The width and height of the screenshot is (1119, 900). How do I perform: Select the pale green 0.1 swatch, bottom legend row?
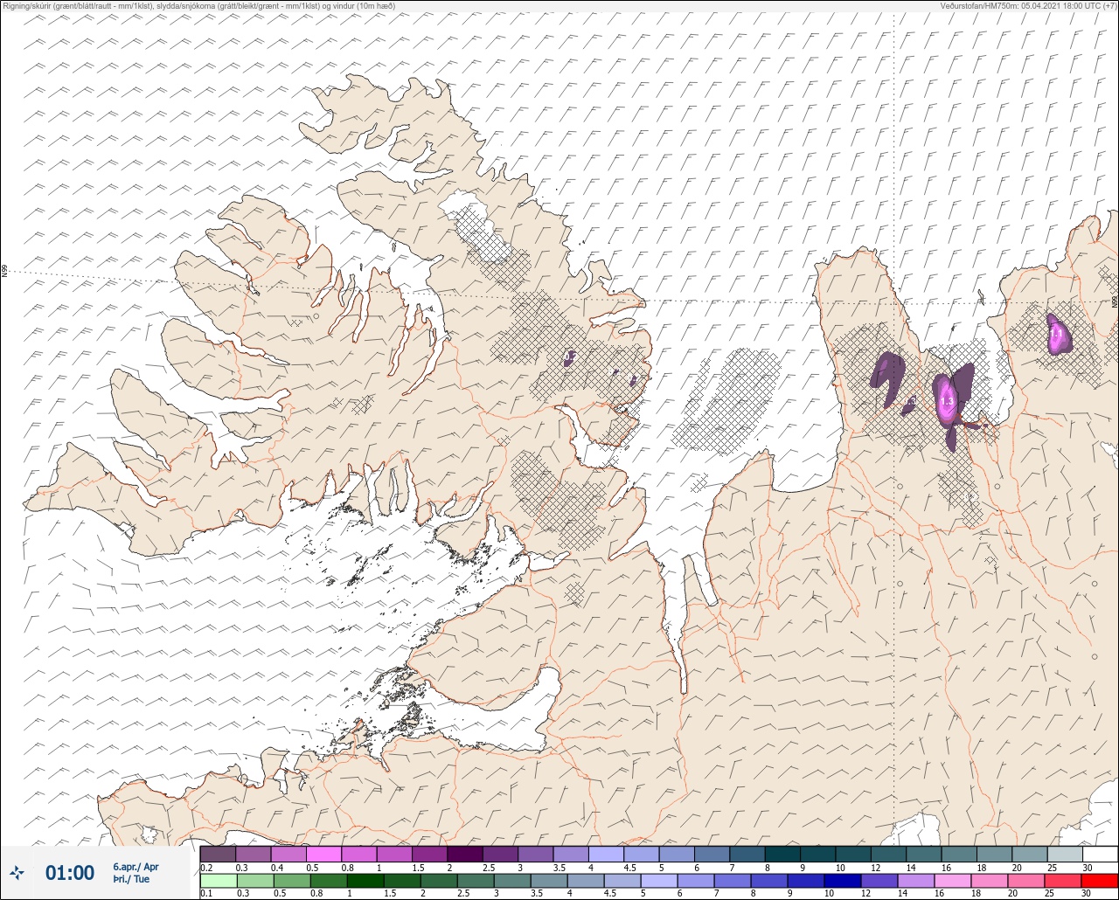click(x=218, y=881)
